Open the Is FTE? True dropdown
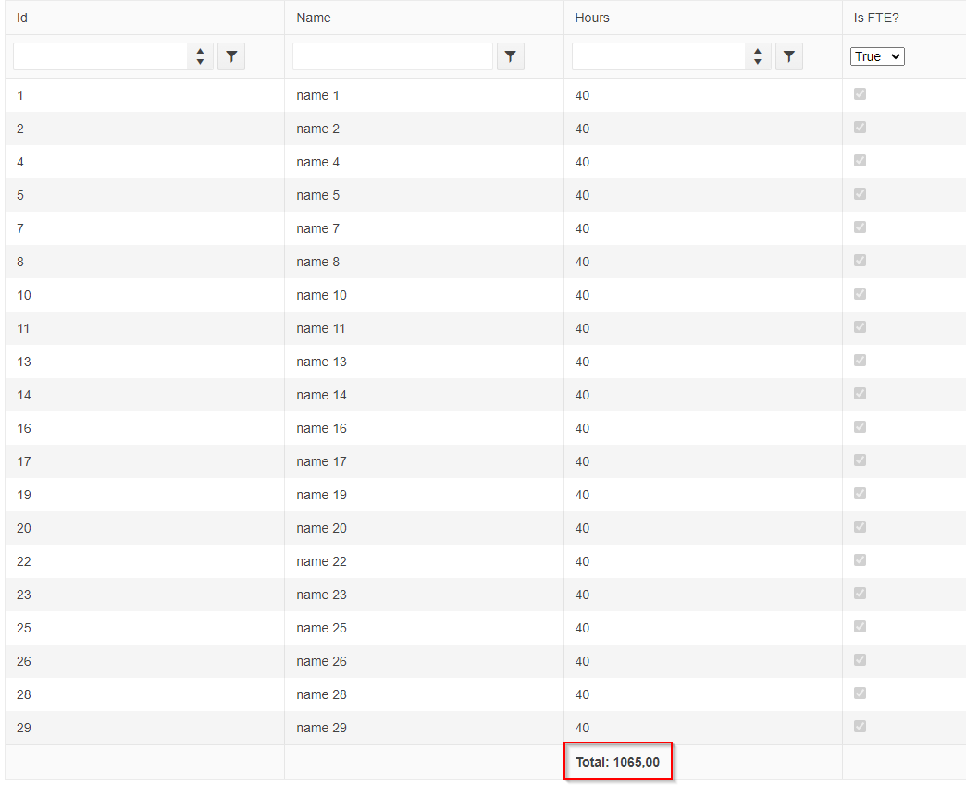Image resolution: width=966 pixels, height=798 pixels. click(x=877, y=56)
